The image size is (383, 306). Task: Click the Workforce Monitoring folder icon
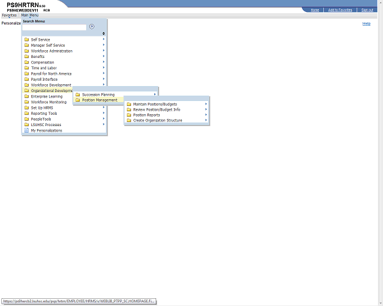point(26,102)
